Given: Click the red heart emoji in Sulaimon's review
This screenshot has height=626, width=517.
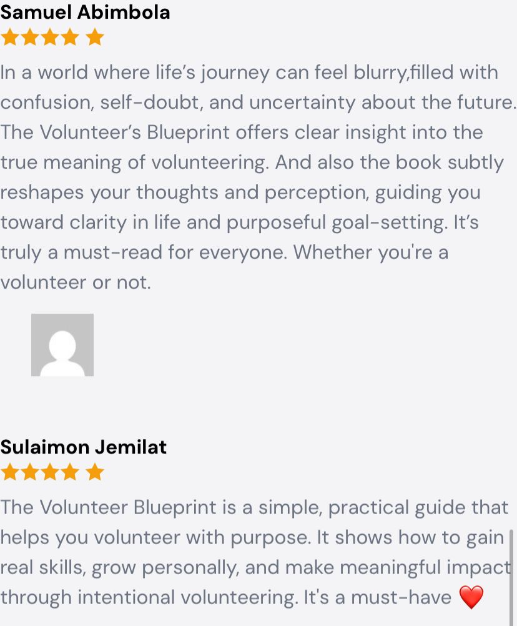Looking at the screenshot, I should [x=471, y=598].
